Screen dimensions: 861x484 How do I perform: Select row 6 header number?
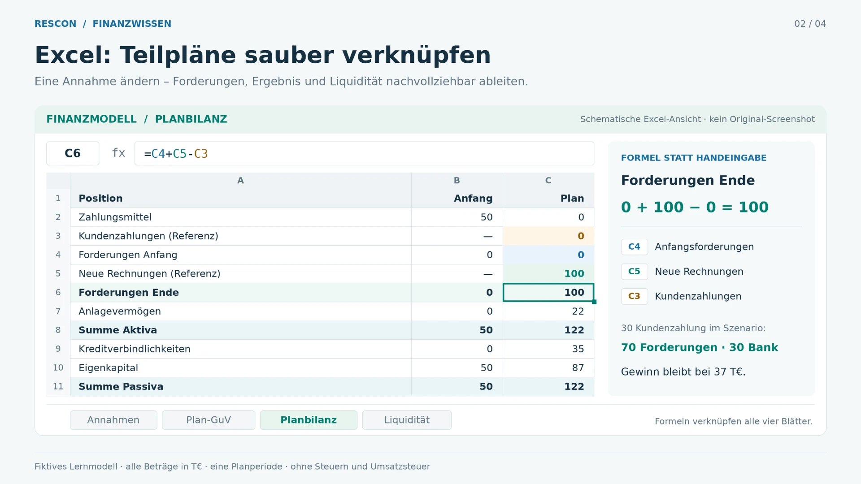click(58, 292)
